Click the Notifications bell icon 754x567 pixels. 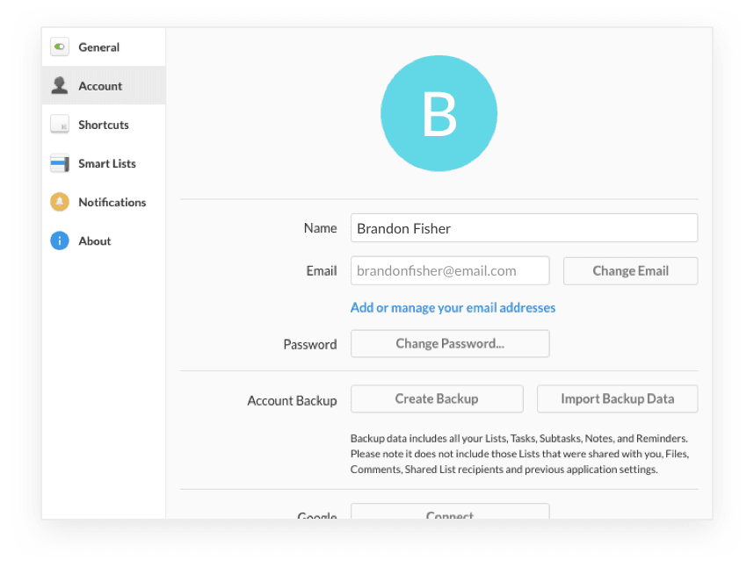60,202
